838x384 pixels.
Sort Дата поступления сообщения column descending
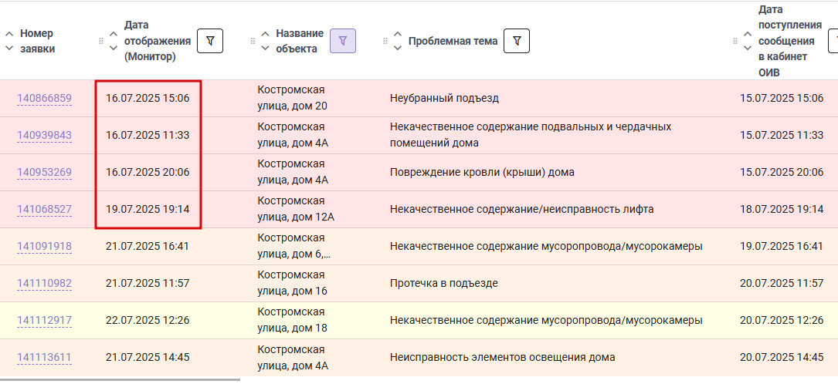pyautogui.click(x=747, y=48)
